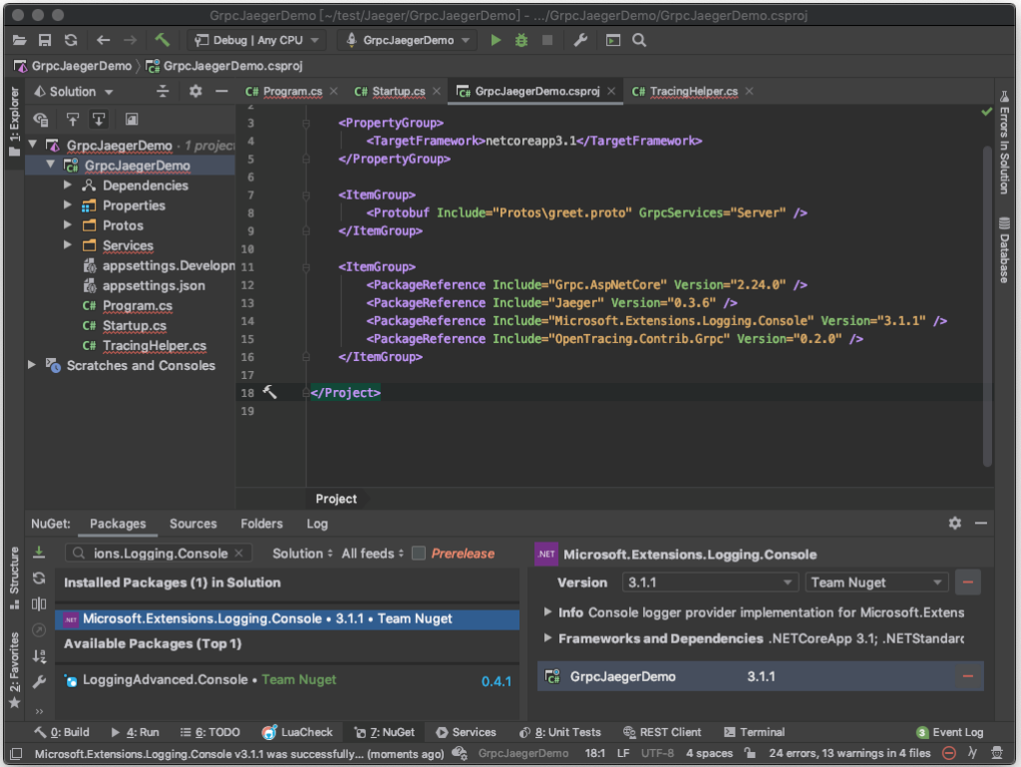Click the Open folder toolbar icon
The image size is (1021, 767).
click(x=20, y=40)
